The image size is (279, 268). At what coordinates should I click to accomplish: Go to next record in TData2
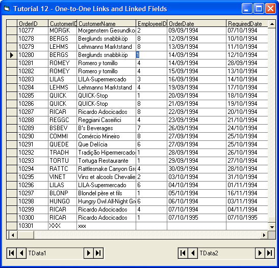pyautogui.click(x=260, y=253)
